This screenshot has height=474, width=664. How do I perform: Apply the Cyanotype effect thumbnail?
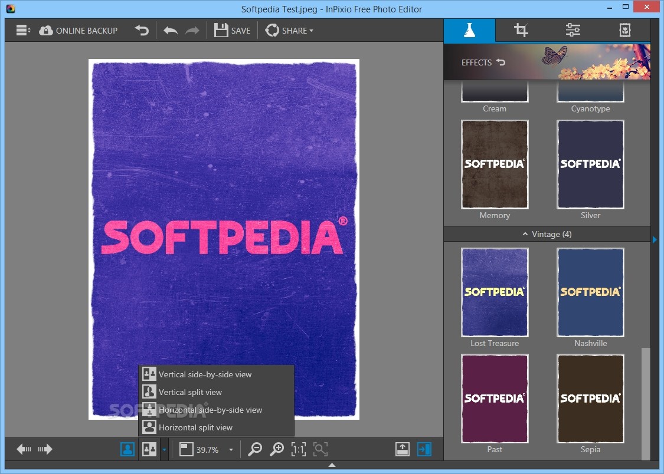click(x=590, y=92)
